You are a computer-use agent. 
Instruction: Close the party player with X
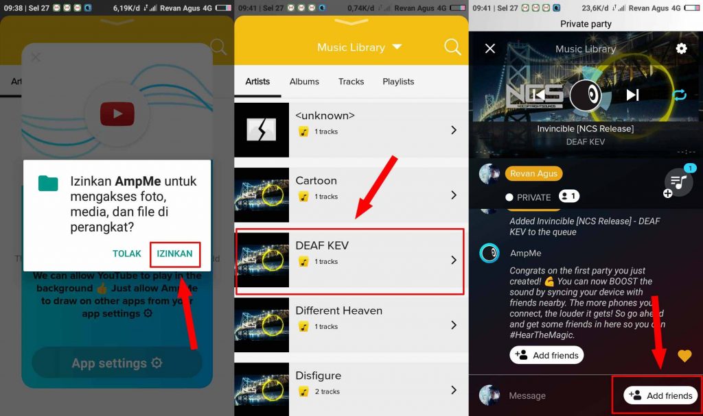click(x=490, y=49)
